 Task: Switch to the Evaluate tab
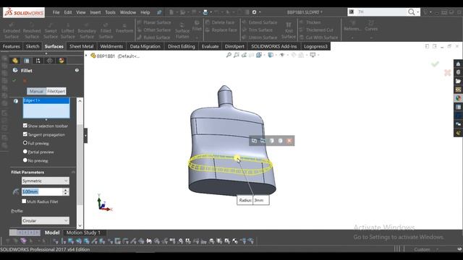point(211,46)
